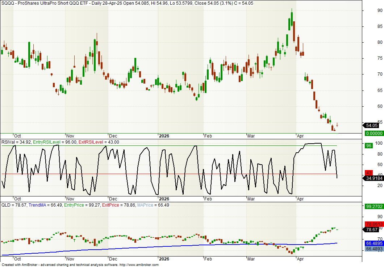Select the green 96 RSI level tag
The width and height of the screenshot is (384, 267).
point(369,146)
